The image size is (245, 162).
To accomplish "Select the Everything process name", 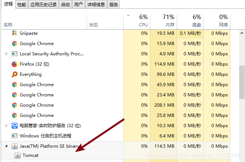I will coord(31,74).
